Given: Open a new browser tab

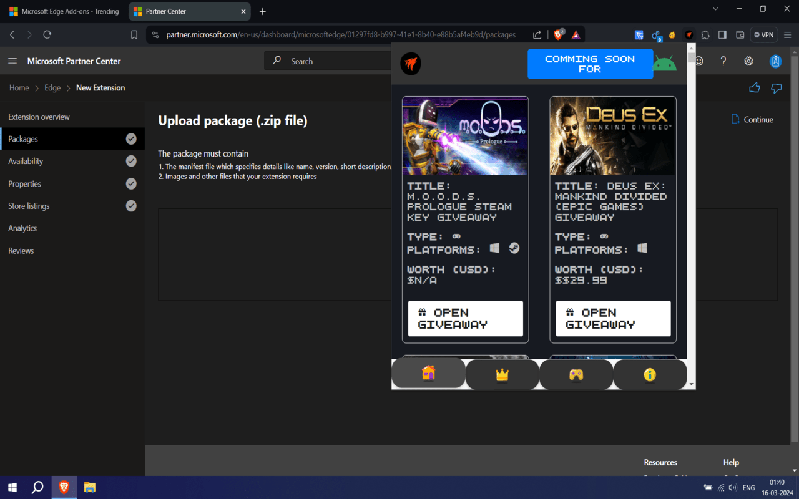Looking at the screenshot, I should (263, 11).
